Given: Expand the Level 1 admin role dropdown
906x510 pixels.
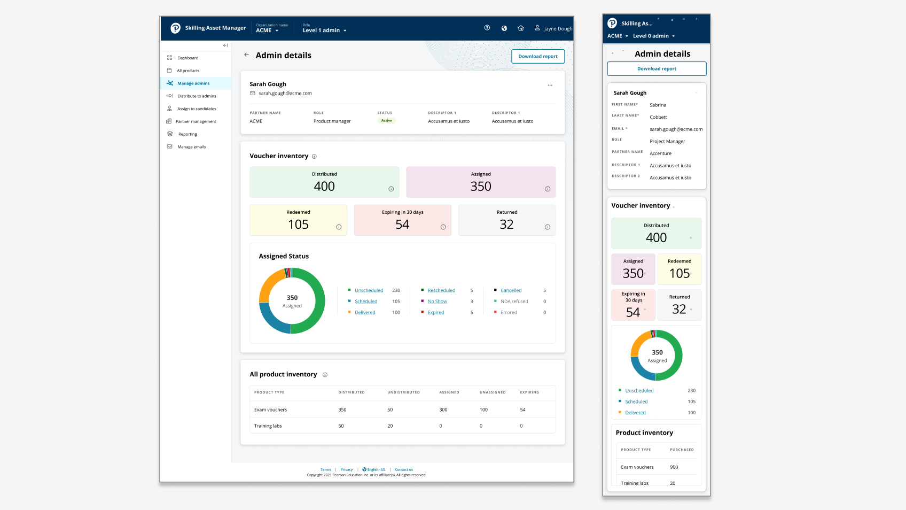Looking at the screenshot, I should (324, 30).
